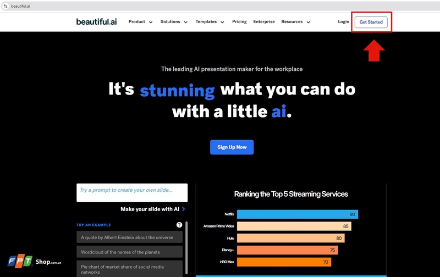Open the Templates menu
Image resolution: width=440 pixels, height=277 pixels.
pos(206,21)
